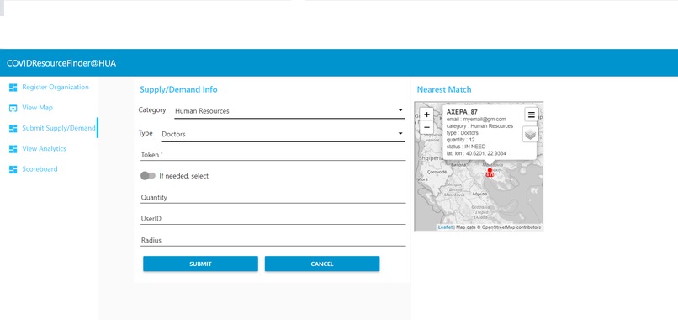Focus the UserID input field
Image resolution: width=678 pixels, height=320 pixels.
tap(273, 219)
